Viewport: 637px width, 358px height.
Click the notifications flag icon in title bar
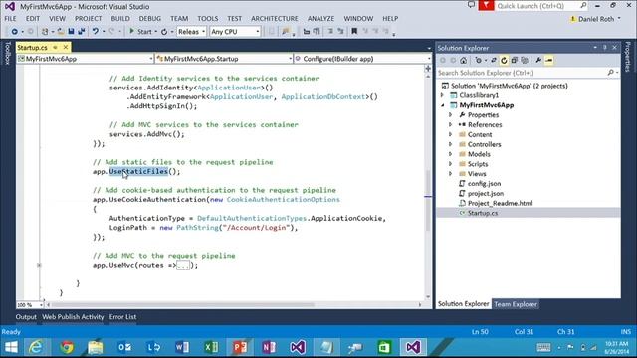click(486, 6)
